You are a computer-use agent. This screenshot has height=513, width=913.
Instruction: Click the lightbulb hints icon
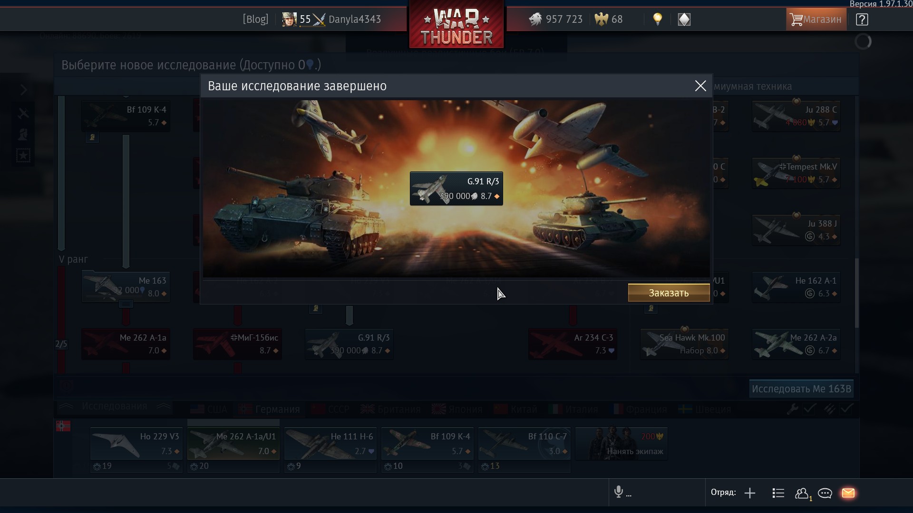pos(658,19)
